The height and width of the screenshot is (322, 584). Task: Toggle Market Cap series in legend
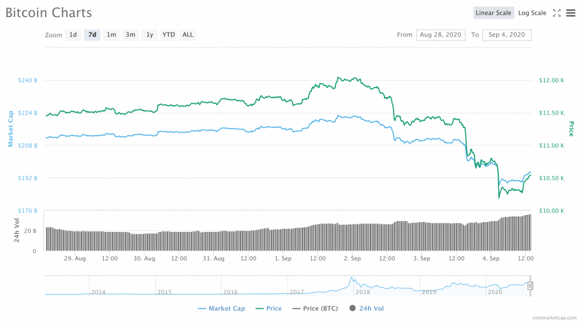tap(221, 308)
